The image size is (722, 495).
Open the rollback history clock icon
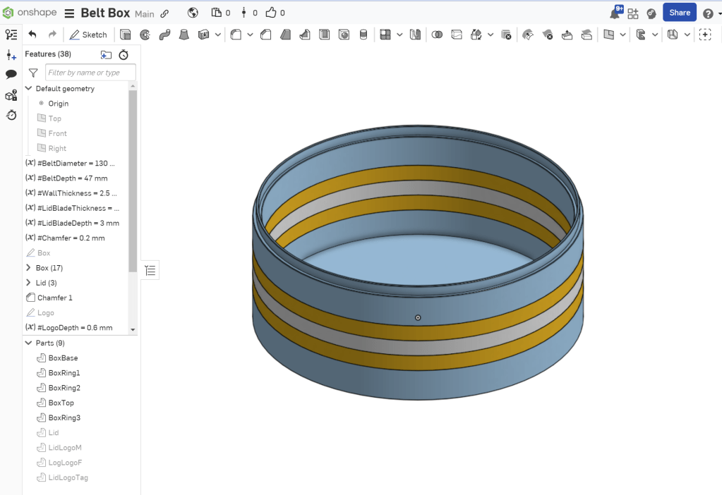pos(124,55)
